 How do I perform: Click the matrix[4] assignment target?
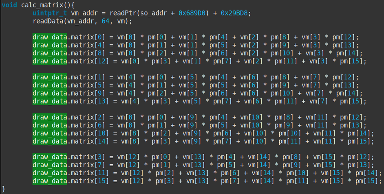pos(88,45)
